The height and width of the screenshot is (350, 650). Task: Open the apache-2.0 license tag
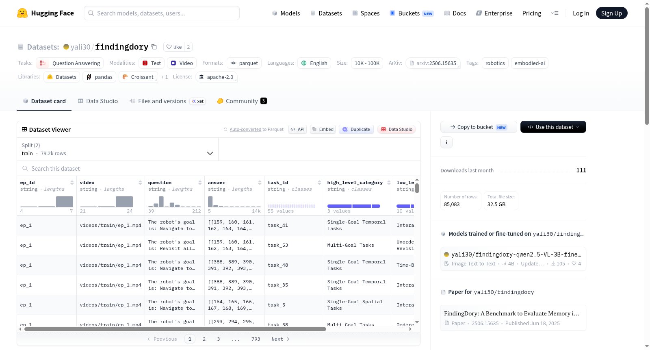(216, 77)
